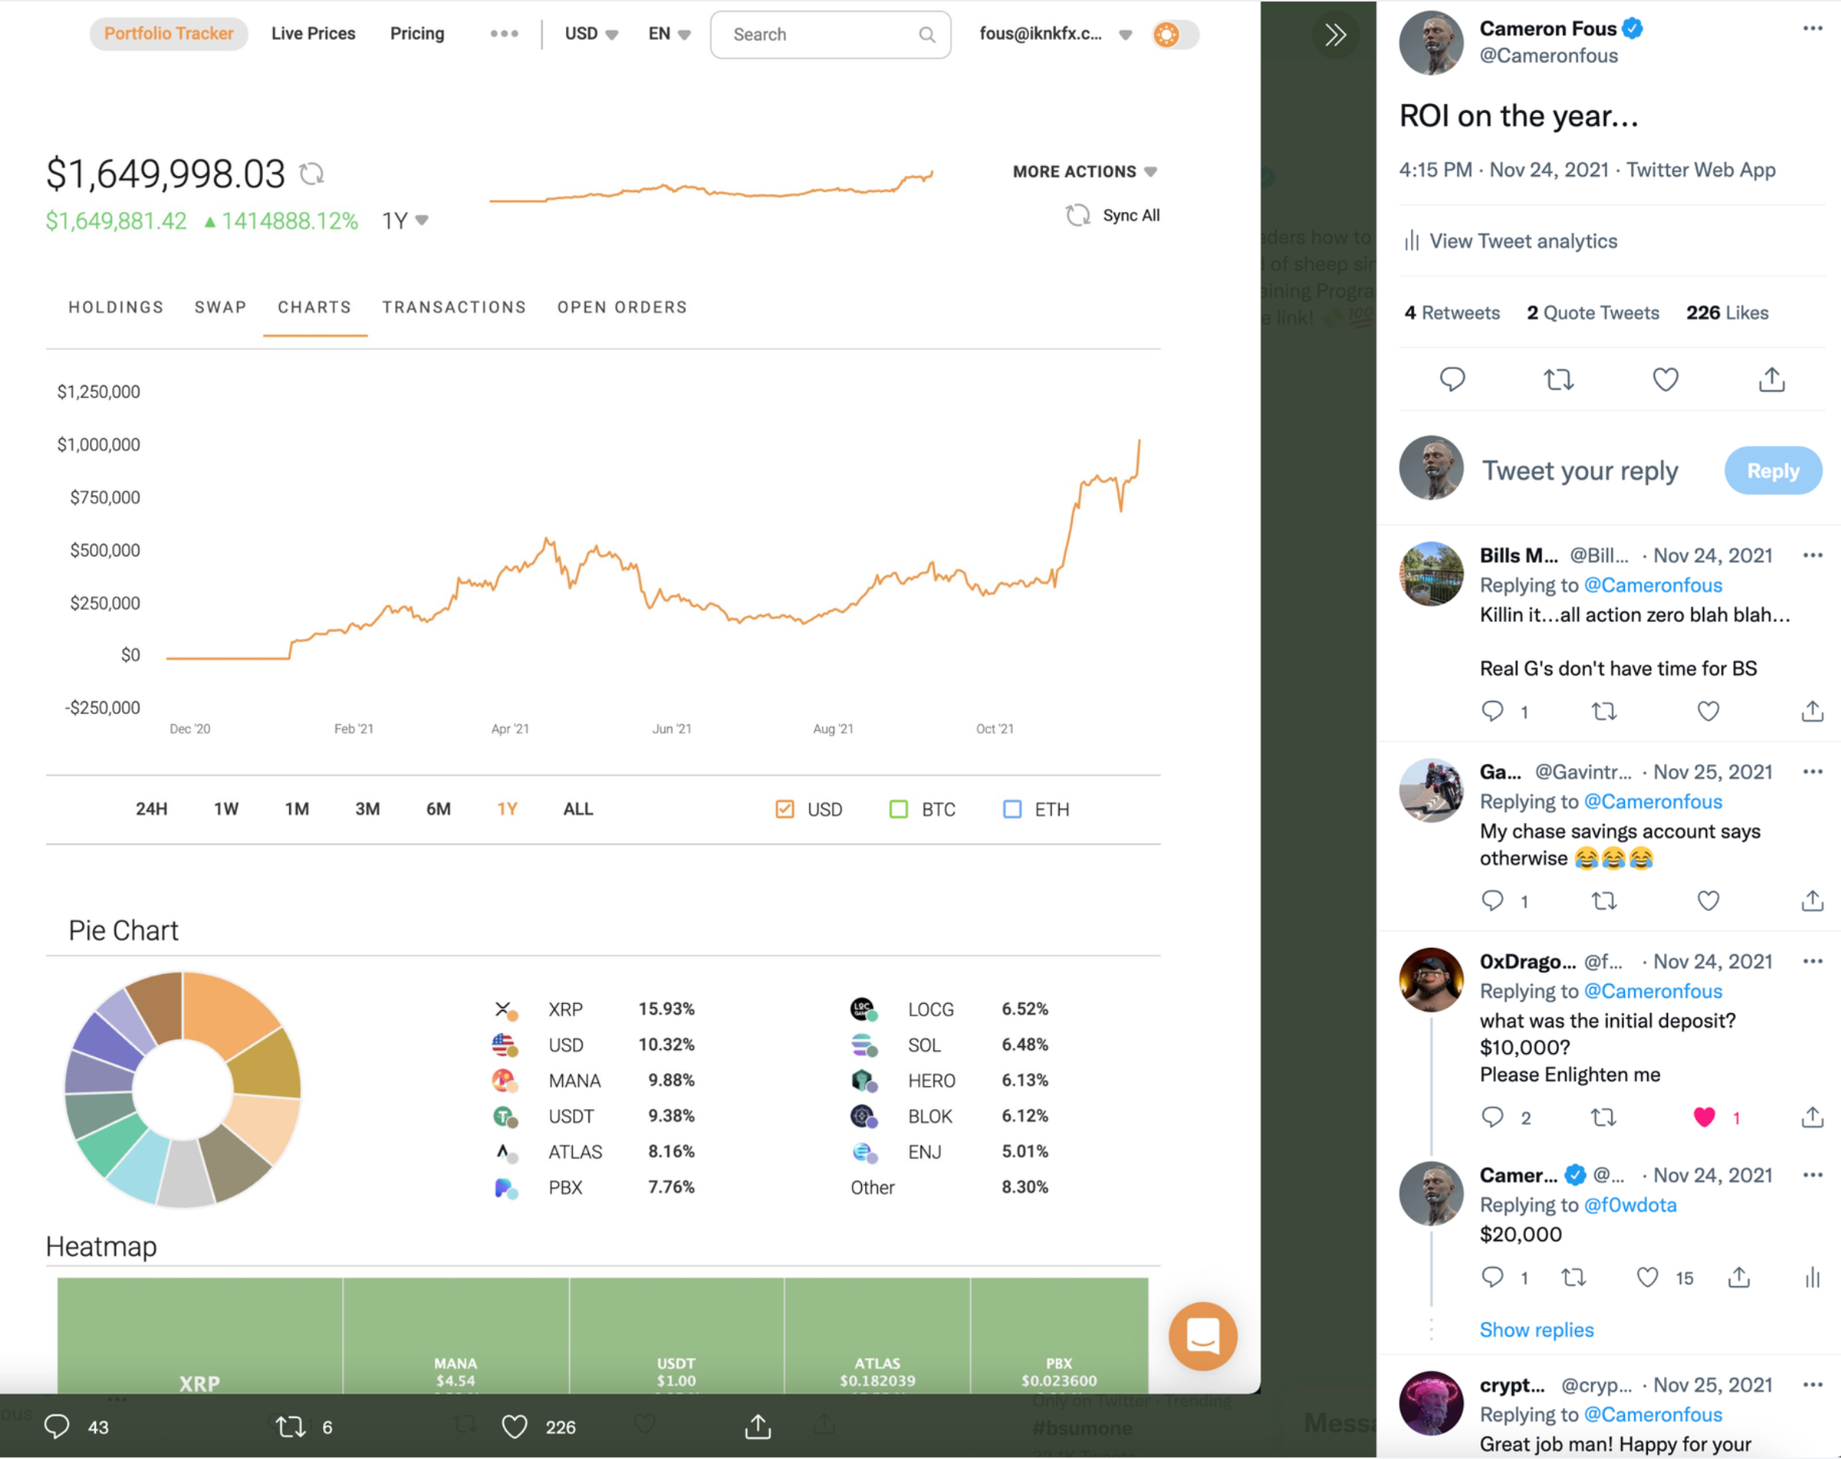View the 4 Retweets list
The height and width of the screenshot is (1459, 1841).
tap(1452, 312)
